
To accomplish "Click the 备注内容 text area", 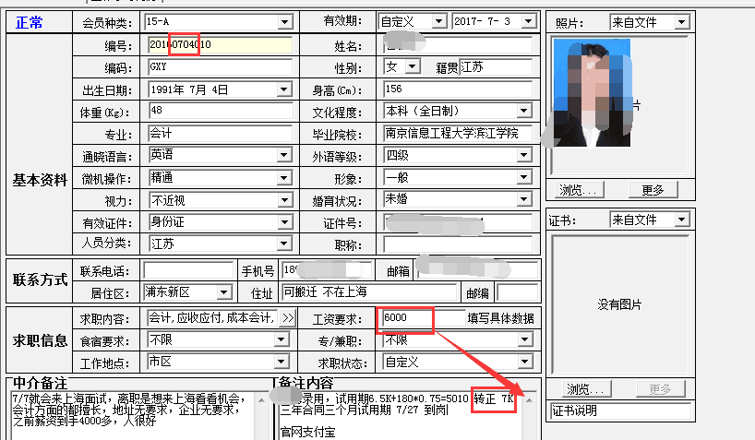I will (x=400, y=415).
